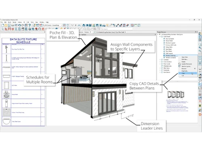
Task: Click the Print icon in toolbar
Action: pos(13,25)
